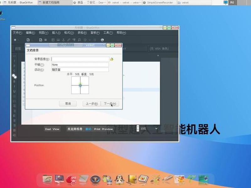Toggle Italic in left sidebar
The width and height of the screenshot is (251, 188).
pos(14,86)
